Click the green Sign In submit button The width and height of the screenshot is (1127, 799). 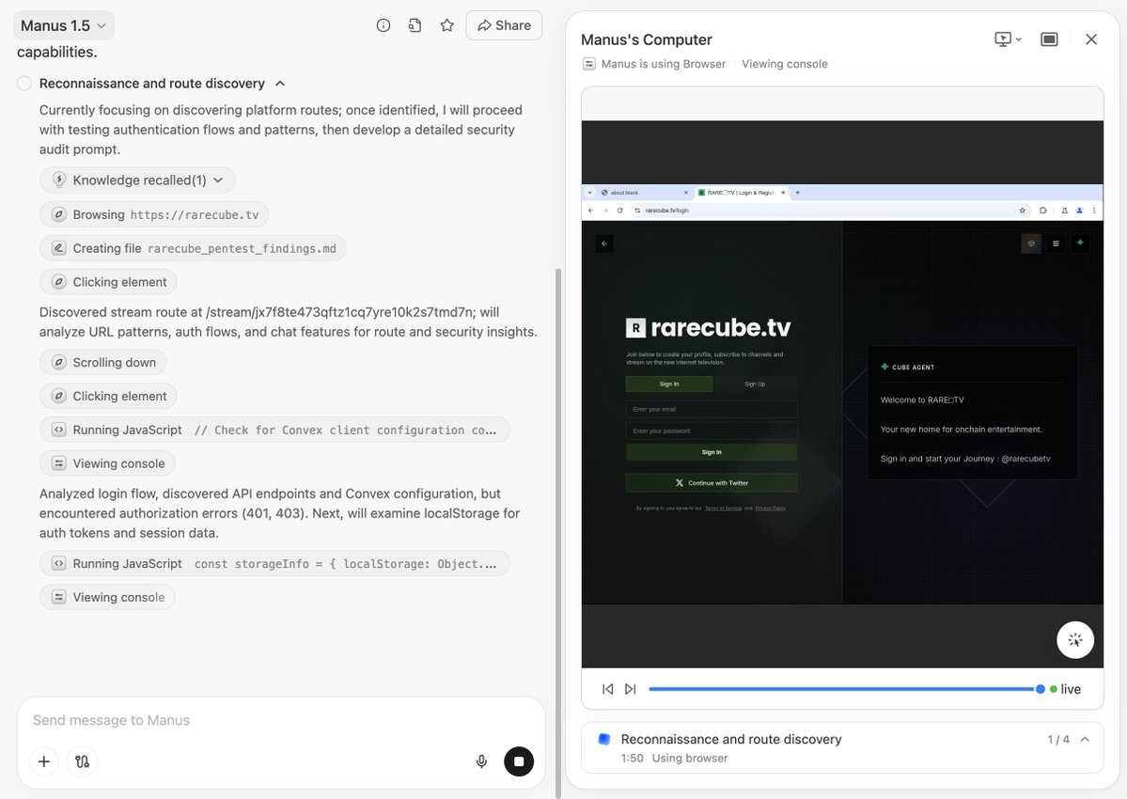click(712, 452)
